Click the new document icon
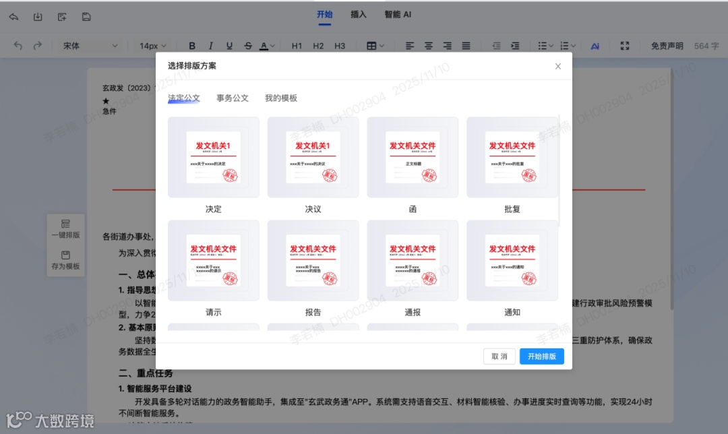The height and width of the screenshot is (434, 728). tap(62, 17)
